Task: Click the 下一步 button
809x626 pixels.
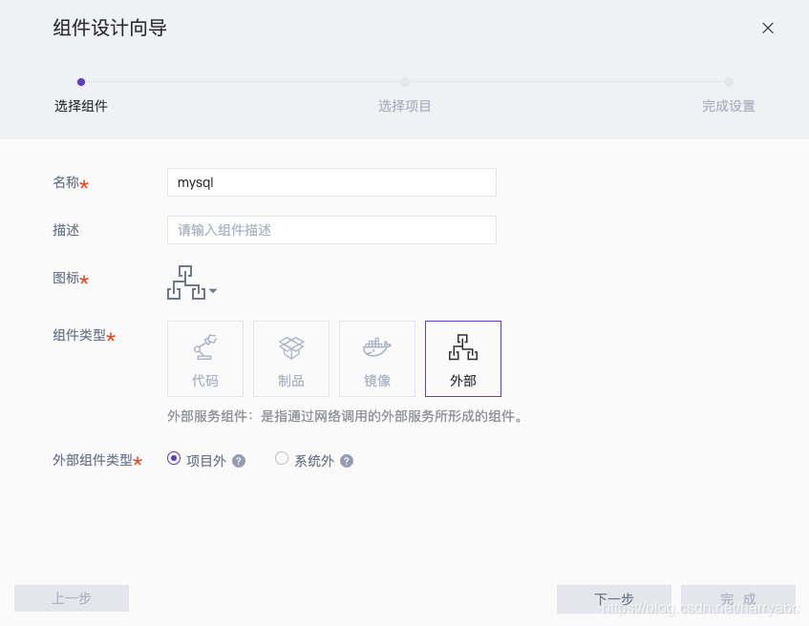Action: [613, 598]
